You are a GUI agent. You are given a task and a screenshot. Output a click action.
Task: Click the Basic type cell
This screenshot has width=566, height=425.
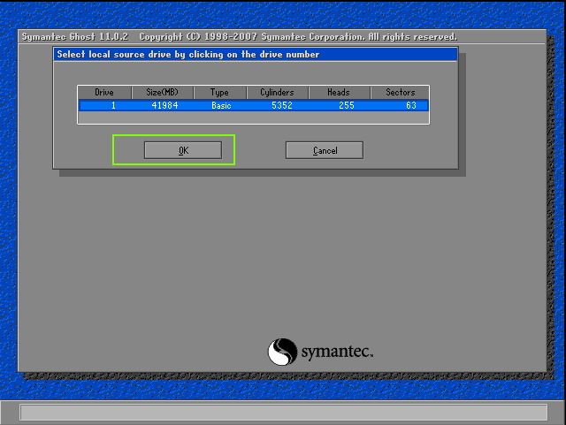click(x=221, y=105)
